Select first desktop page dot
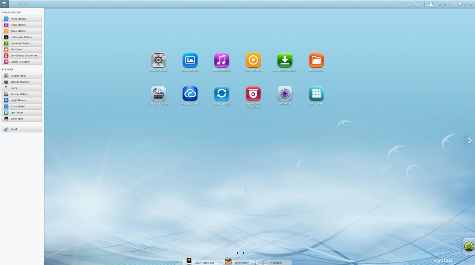The height and width of the screenshot is (265, 475). (x=232, y=253)
